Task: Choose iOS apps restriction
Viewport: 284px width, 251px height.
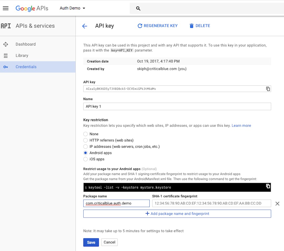Action: click(85, 159)
